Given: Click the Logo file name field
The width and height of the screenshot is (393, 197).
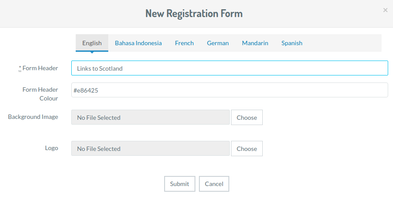Looking at the screenshot, I should tap(150, 149).
